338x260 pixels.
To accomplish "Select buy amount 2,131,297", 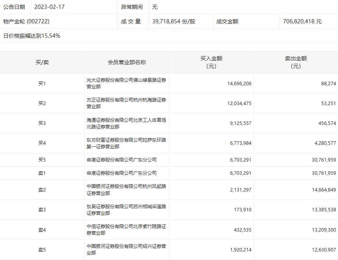I will [241, 190].
